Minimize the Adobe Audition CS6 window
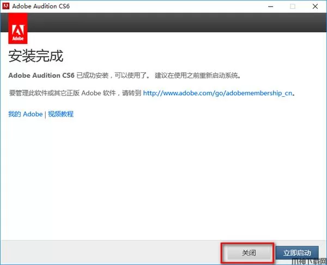This screenshot has height=265, width=327. coord(270,6)
